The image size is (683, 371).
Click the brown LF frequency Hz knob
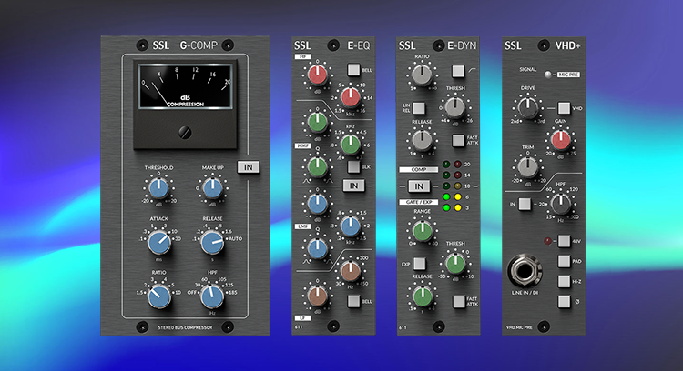click(x=351, y=271)
